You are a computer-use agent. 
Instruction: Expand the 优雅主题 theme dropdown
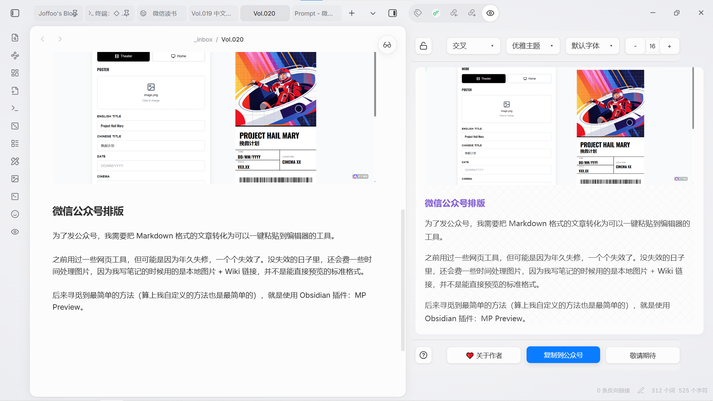click(x=533, y=46)
